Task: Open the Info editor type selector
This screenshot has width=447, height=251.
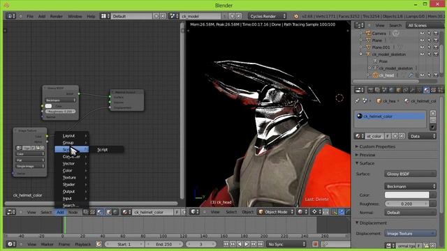Action: click(11, 16)
